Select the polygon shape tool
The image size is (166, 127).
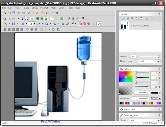tap(47, 24)
